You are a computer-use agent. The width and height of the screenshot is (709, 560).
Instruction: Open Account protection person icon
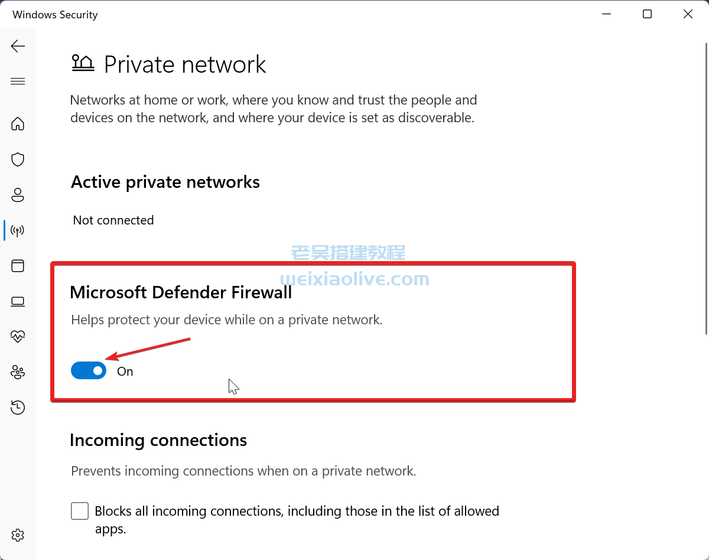18,195
